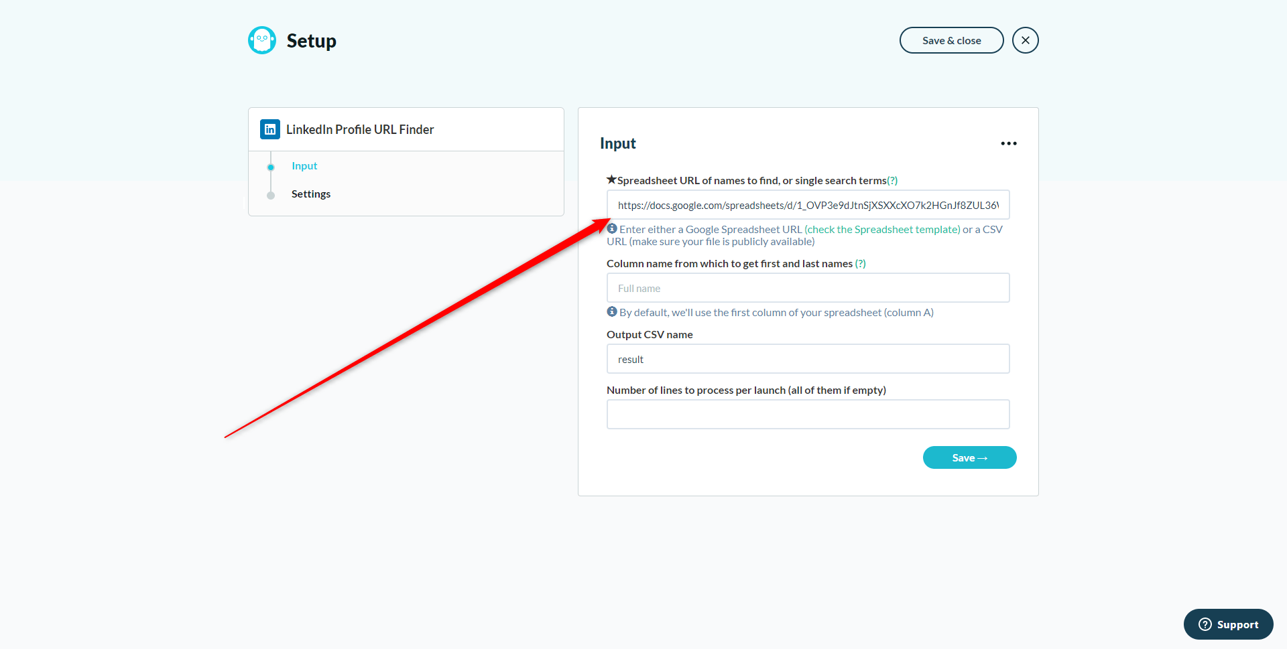Screen dimensions: 1287x649
Task: Click the 'Input' panel heading
Action: tap(618, 143)
